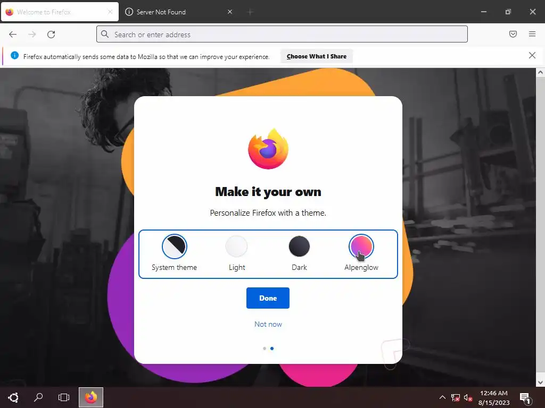Reload the current page
Viewport: 545px width, 408px height.
(x=51, y=35)
